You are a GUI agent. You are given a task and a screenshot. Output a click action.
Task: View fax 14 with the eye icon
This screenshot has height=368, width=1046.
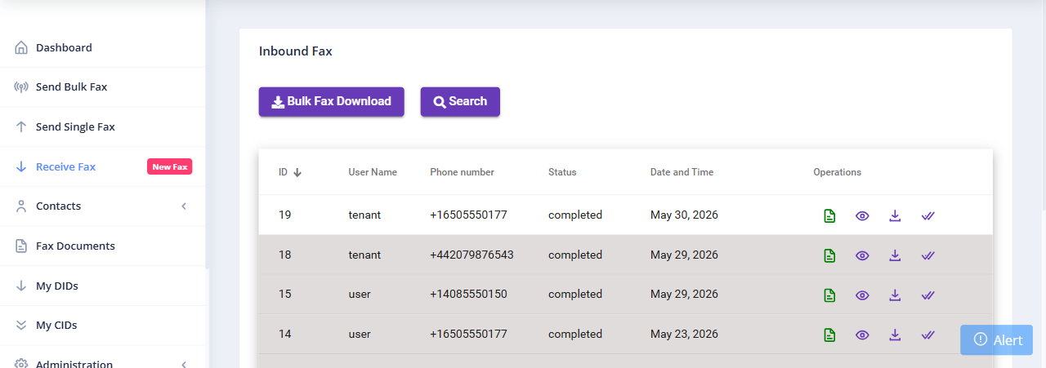pyautogui.click(x=862, y=335)
